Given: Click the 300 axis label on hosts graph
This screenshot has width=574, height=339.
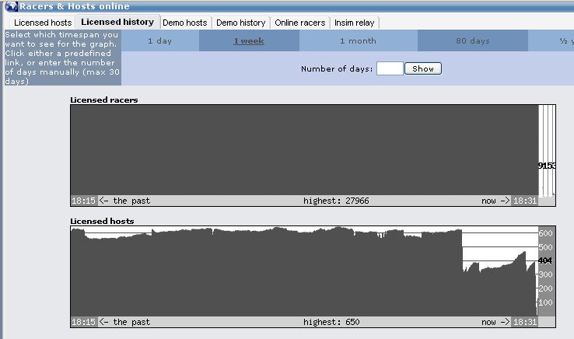Looking at the screenshot, I should coord(545,274).
